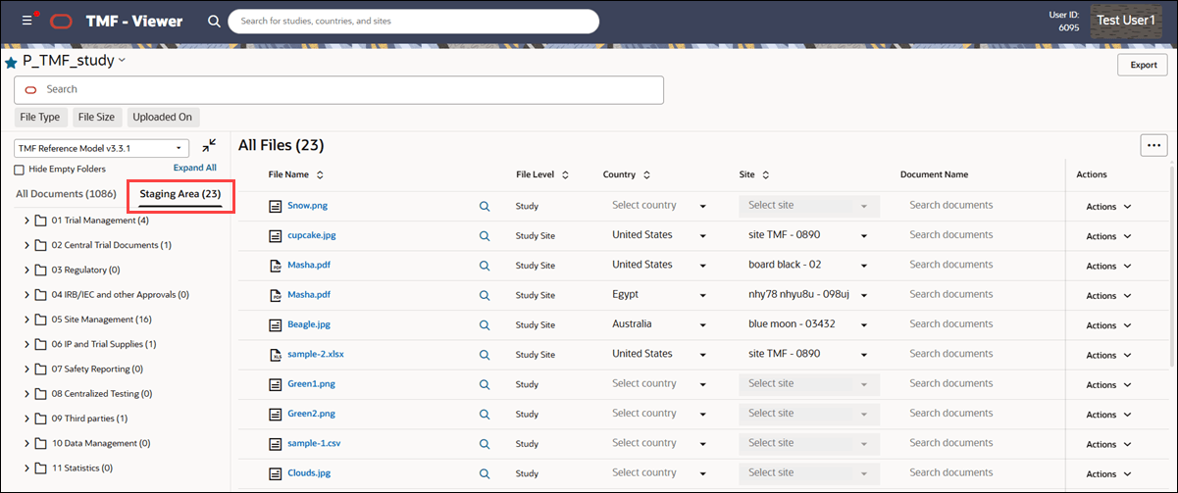Open the three-dot more options menu
This screenshot has height=493, width=1178.
click(1153, 145)
